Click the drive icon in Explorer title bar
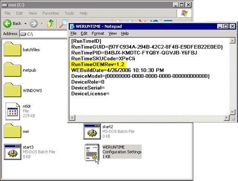The height and width of the screenshot is (181, 238). (5, 5)
